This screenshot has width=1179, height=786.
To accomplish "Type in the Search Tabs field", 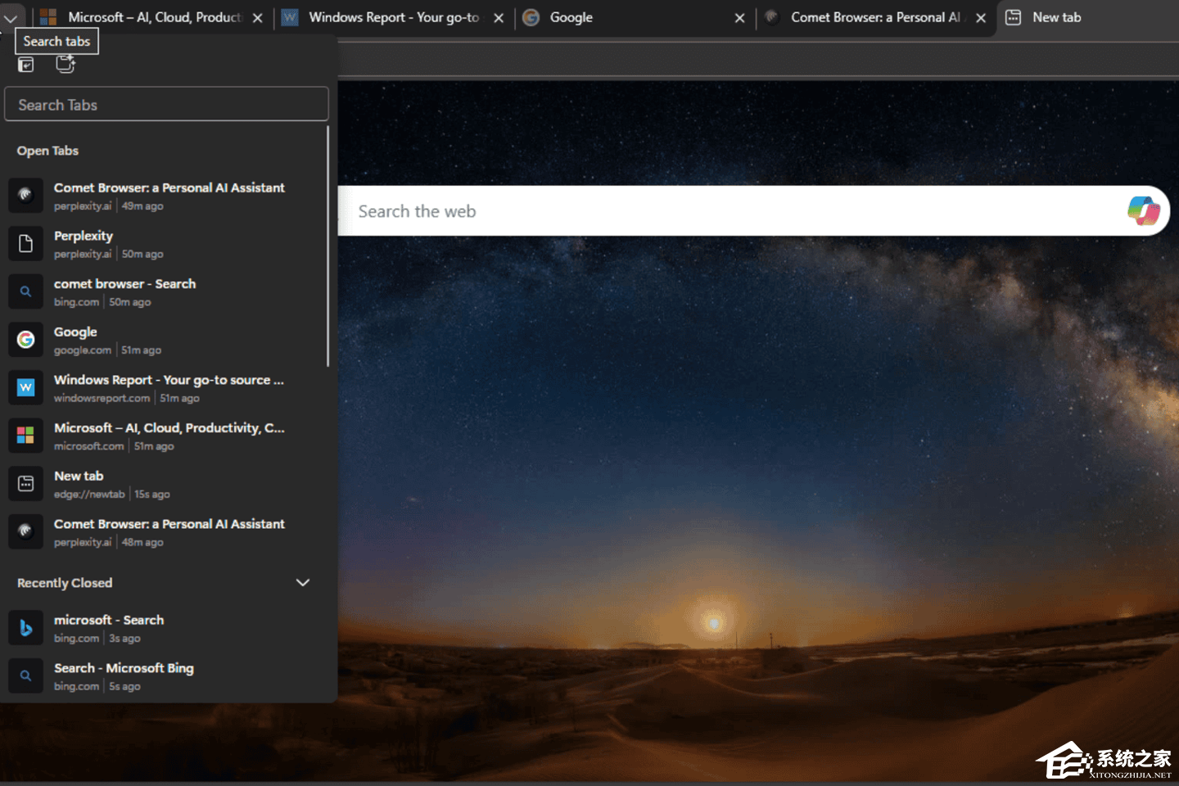I will [x=166, y=105].
